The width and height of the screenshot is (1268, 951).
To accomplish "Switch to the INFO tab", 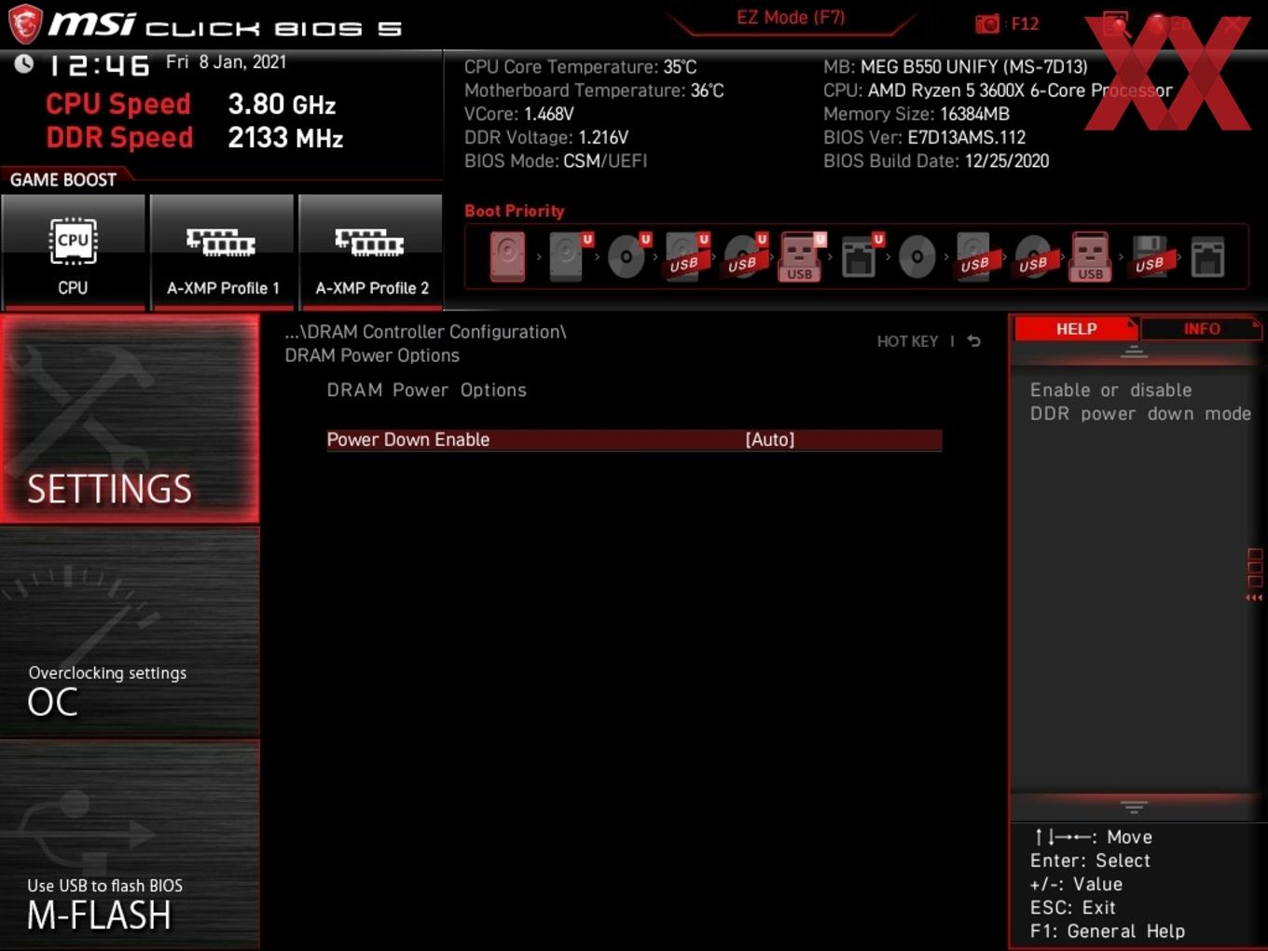I will pos(1201,329).
